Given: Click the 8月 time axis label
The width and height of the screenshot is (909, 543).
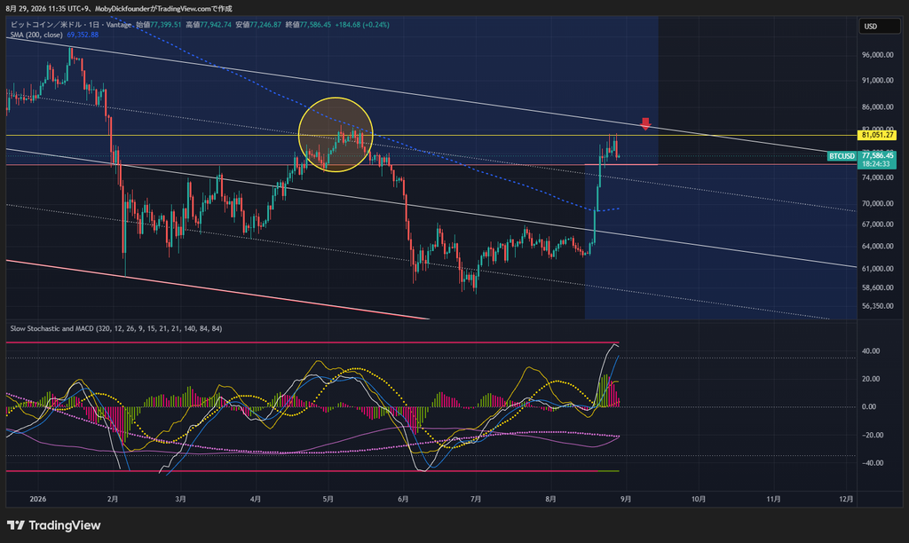Looking at the screenshot, I should coord(550,499).
